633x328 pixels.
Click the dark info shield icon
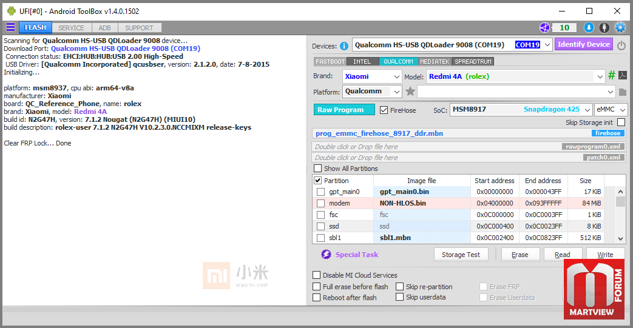604,27
